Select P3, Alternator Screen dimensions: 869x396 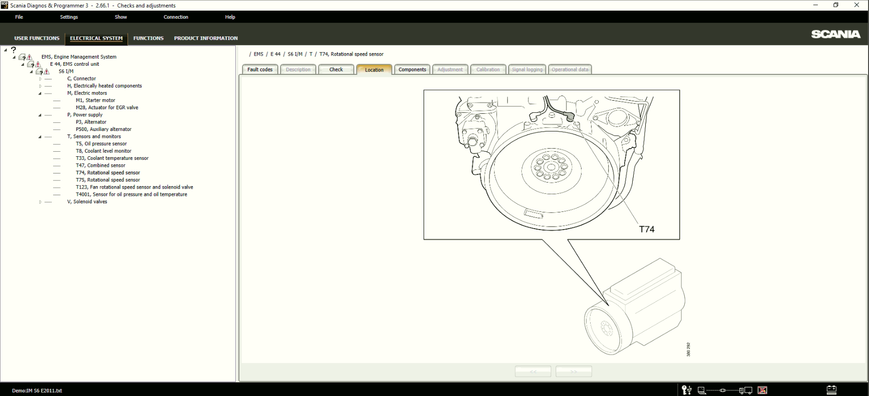point(91,122)
